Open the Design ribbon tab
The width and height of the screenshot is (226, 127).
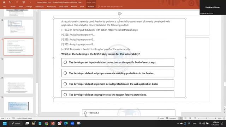coord(29,6)
